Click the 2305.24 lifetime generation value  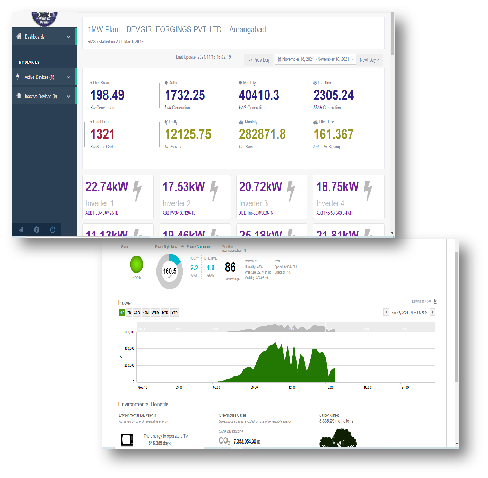[334, 95]
